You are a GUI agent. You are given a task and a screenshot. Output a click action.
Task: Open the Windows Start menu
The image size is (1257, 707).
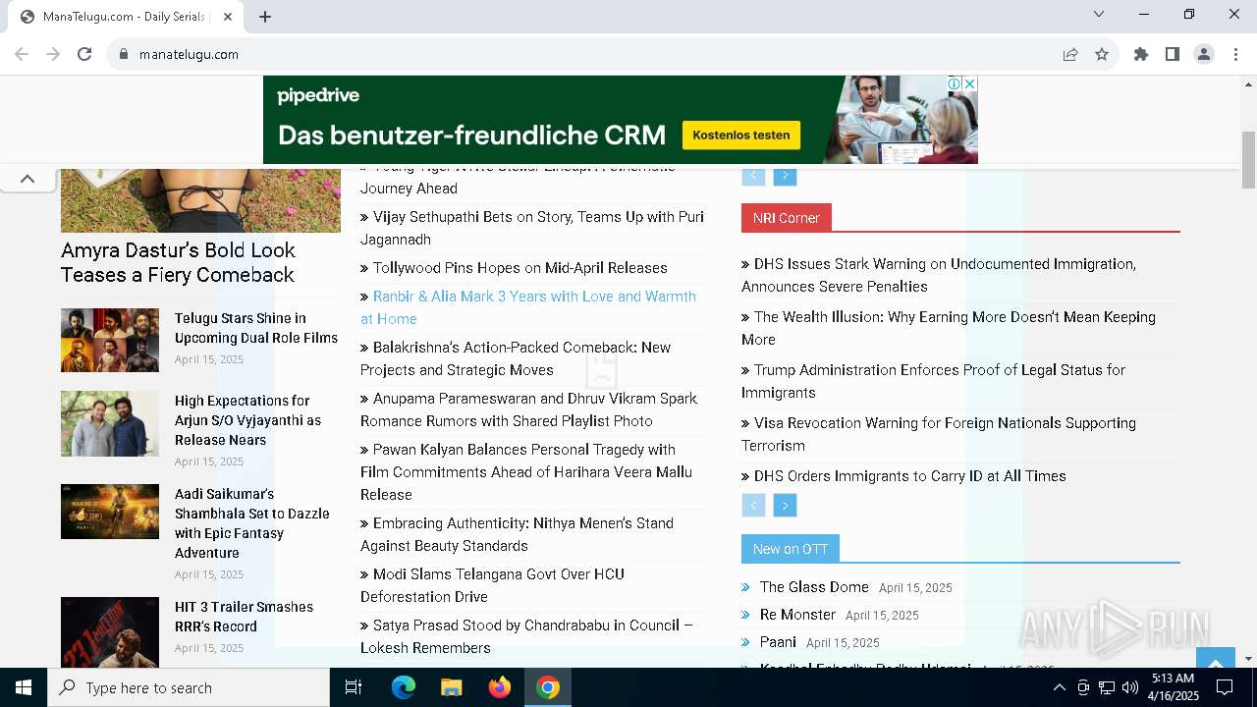pyautogui.click(x=24, y=687)
